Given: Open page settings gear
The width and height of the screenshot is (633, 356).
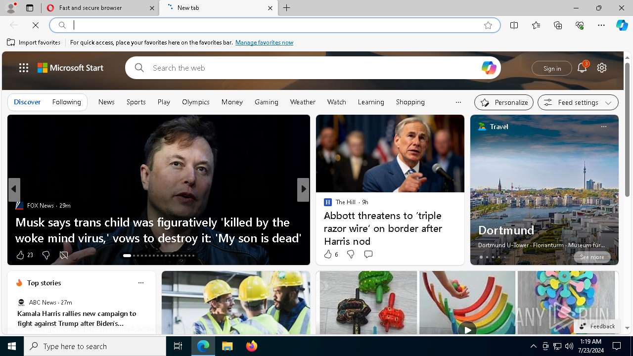Looking at the screenshot, I should (x=602, y=68).
